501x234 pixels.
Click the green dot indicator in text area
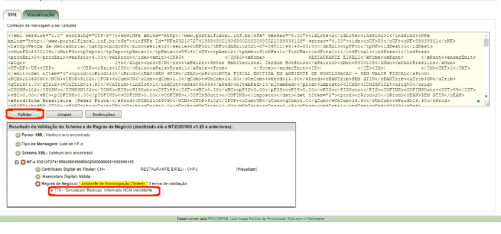pyautogui.click(x=478, y=101)
